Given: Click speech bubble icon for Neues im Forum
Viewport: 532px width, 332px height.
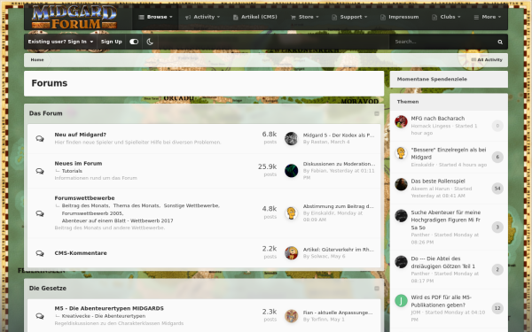Looking at the screenshot, I should (x=40, y=171).
